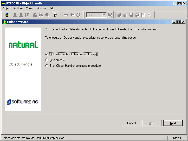Open the Tools menu

click(29, 8)
